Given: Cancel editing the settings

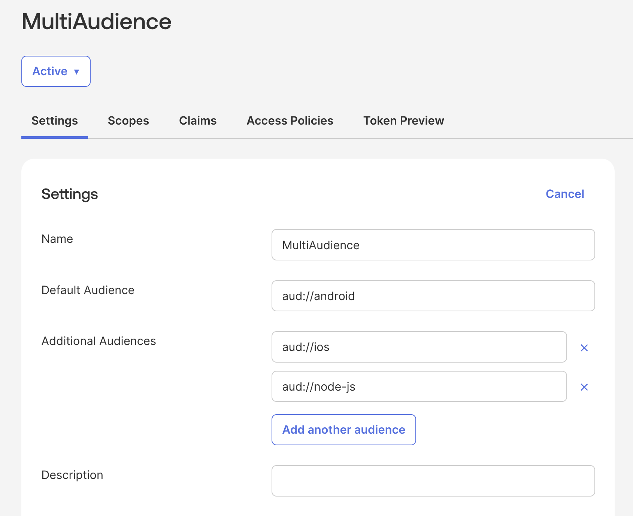Looking at the screenshot, I should click(x=564, y=194).
